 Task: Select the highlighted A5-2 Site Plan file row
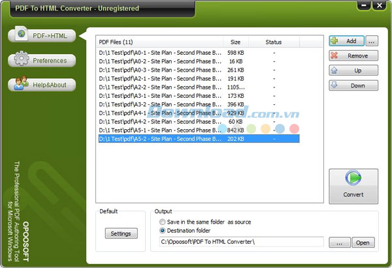[199, 139]
